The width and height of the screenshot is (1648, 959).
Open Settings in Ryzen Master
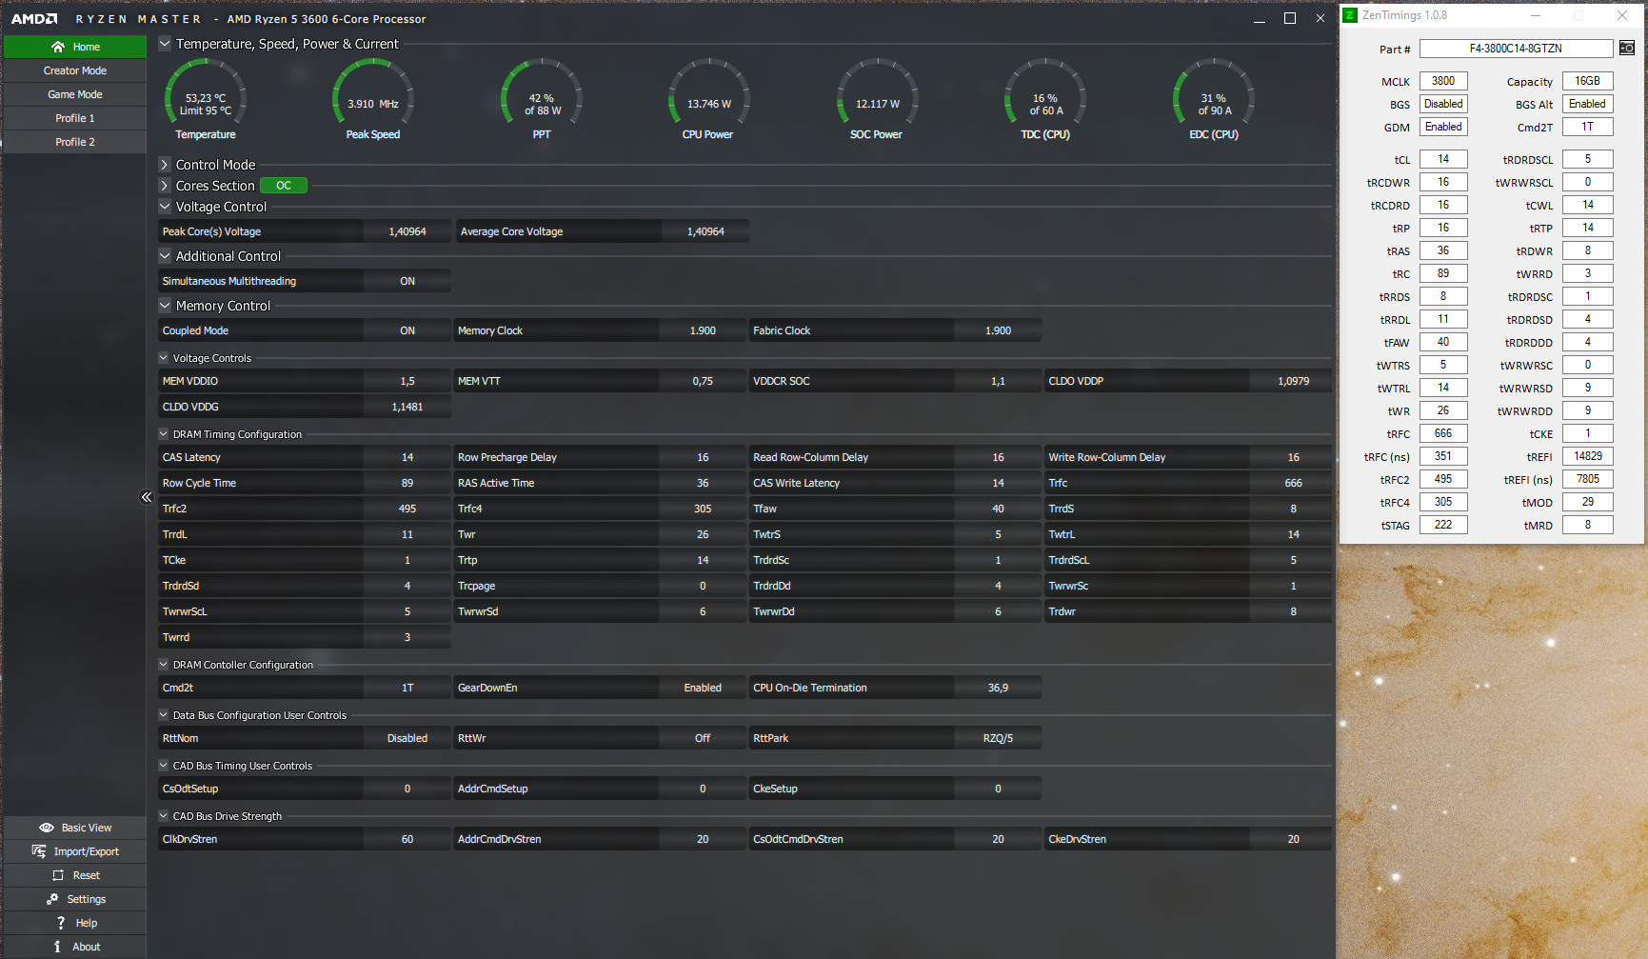click(x=75, y=899)
